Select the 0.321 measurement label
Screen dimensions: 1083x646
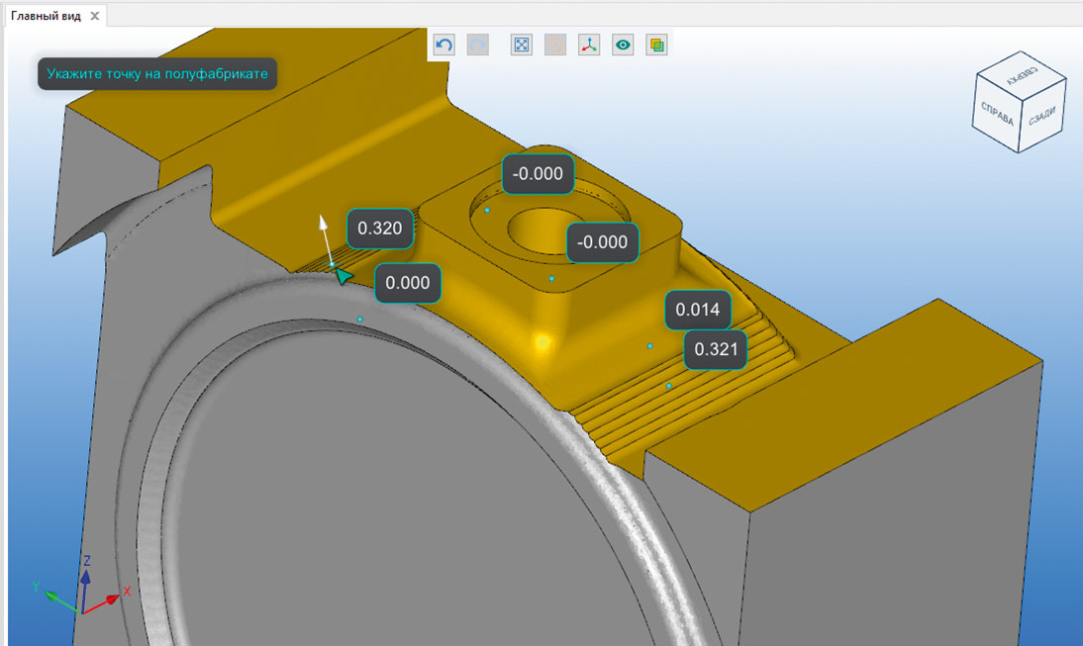(716, 349)
